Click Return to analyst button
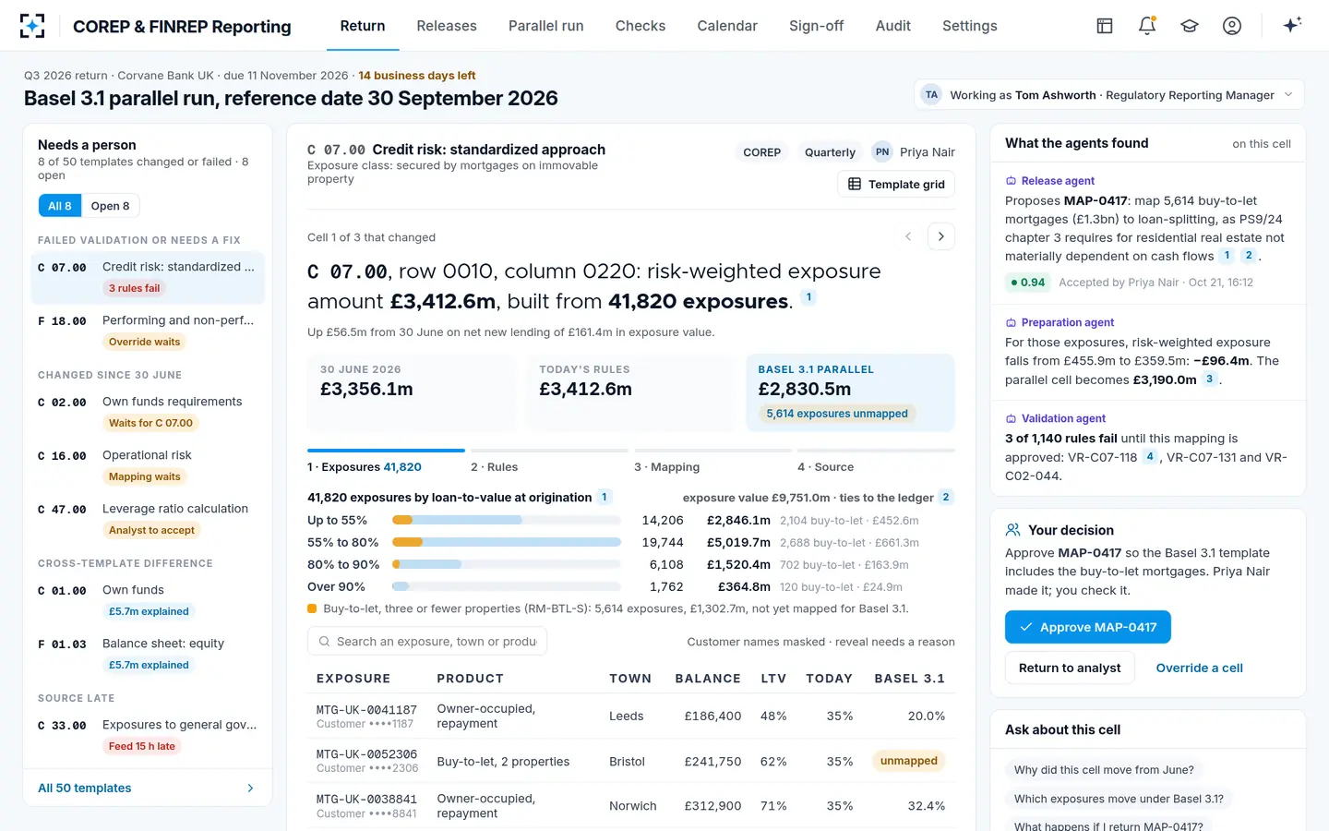The image size is (1329, 831). point(1070,668)
